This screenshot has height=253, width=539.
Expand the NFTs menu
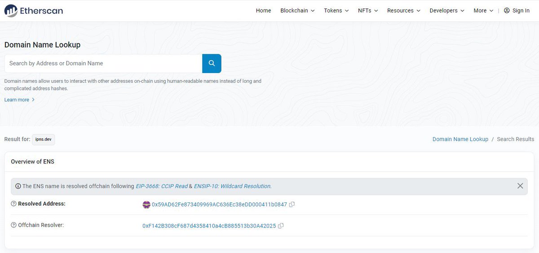point(368,10)
